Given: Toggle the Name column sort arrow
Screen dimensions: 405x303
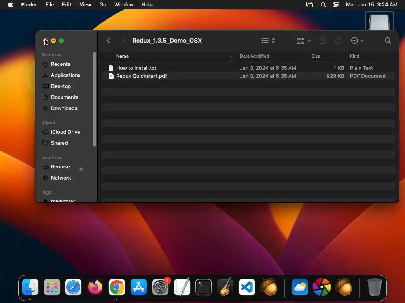Looking at the screenshot, I should pyautogui.click(x=232, y=56).
